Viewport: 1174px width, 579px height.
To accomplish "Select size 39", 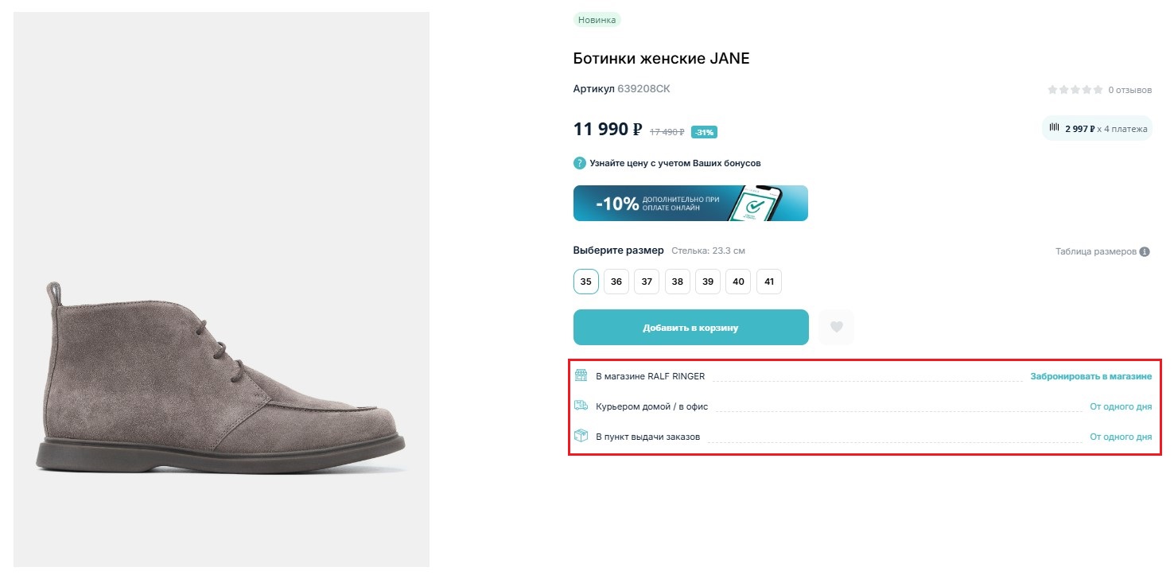I will [707, 282].
